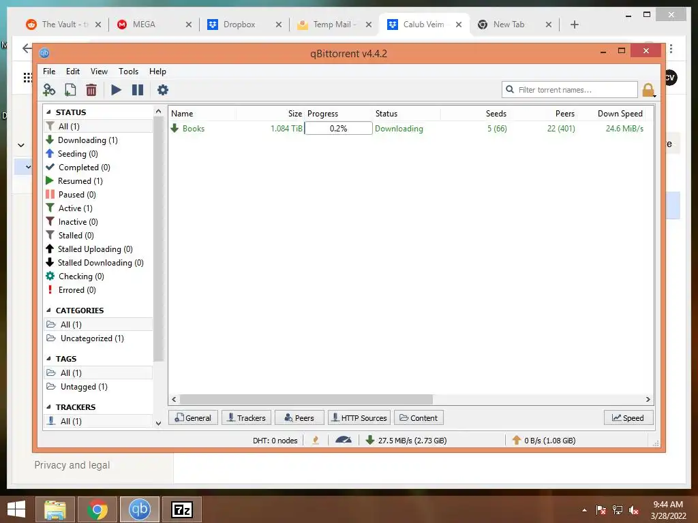Click the 0.2% progress bar
Screen dimensions: 698x523
pyautogui.click(x=338, y=129)
